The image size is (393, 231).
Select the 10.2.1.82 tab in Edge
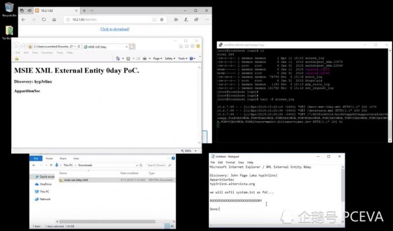[x=57, y=10]
